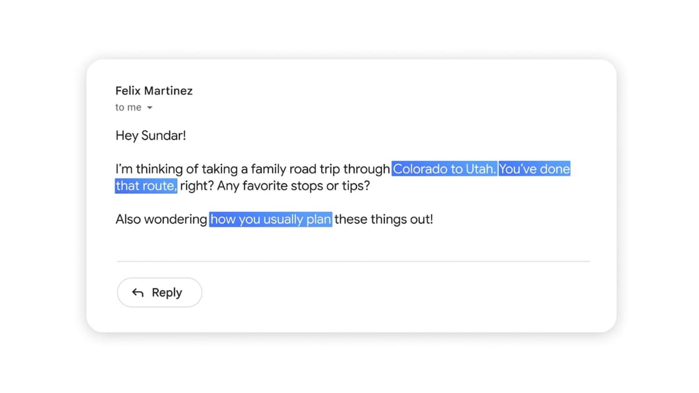Viewport: 699px width, 393px height.
Task: Select the highlighted text 'Colorado to Utah.'
Action: [444, 169]
